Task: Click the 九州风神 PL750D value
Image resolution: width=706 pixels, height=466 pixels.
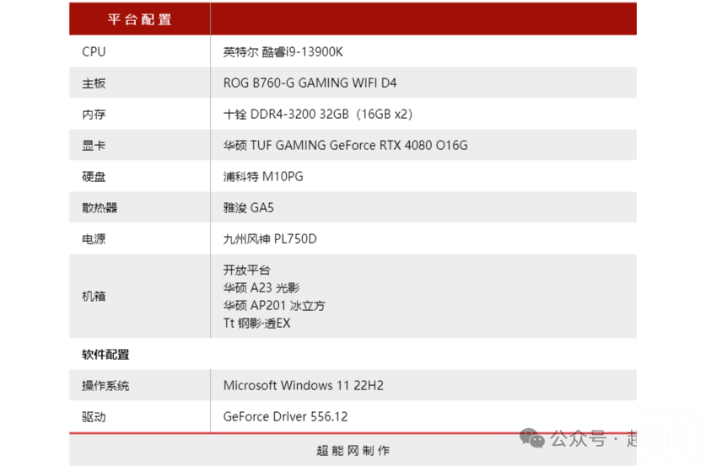Action: pos(270,238)
